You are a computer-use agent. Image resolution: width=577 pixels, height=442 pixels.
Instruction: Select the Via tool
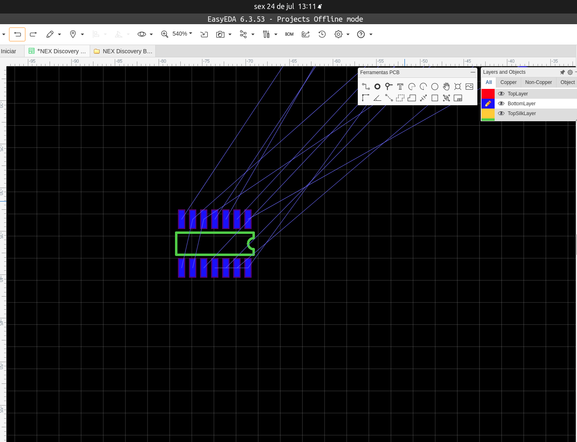[x=389, y=86]
